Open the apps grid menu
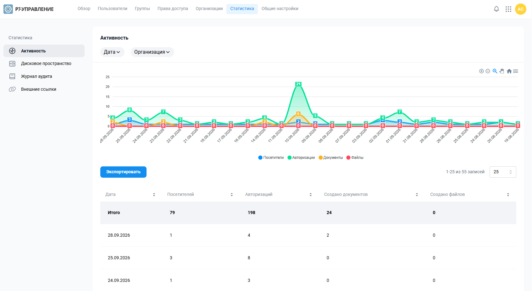 pyautogui.click(x=508, y=9)
